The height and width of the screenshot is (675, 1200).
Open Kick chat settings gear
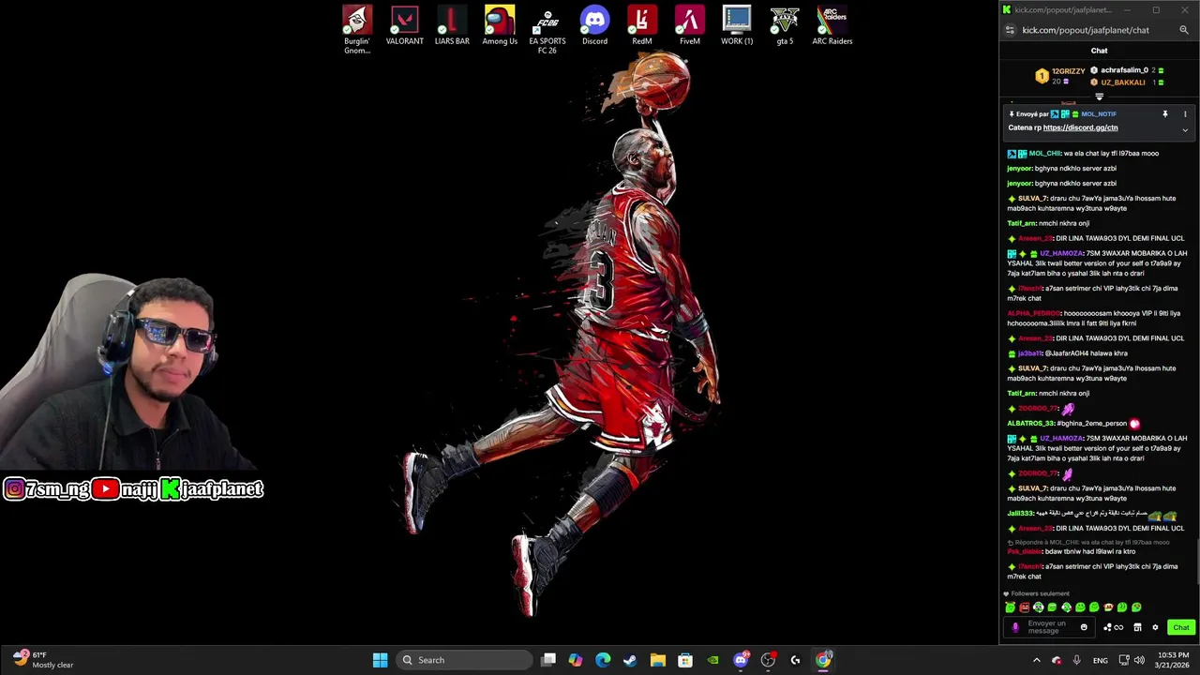1155,627
